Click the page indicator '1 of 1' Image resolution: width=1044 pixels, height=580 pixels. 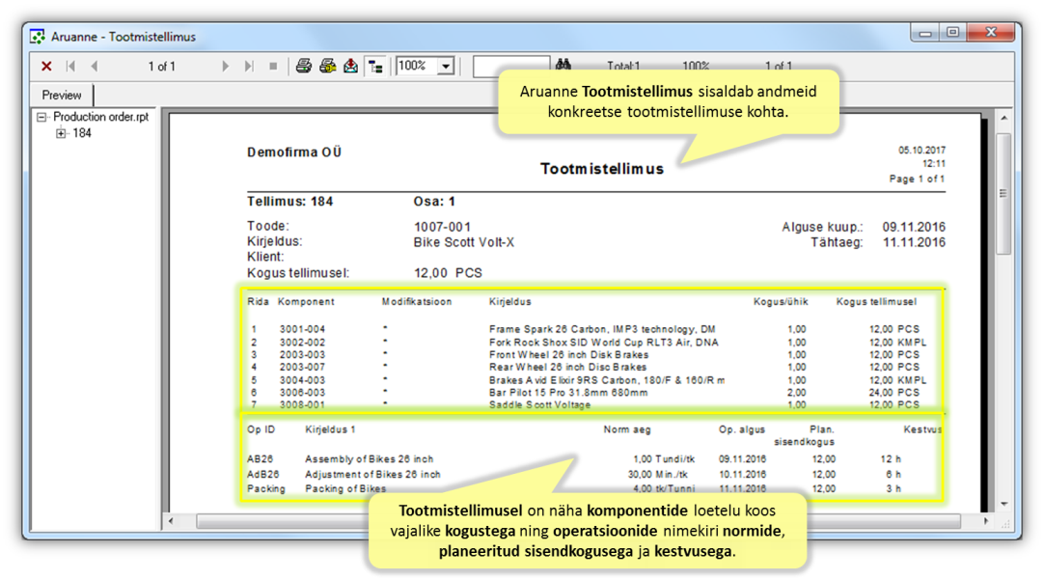click(161, 66)
